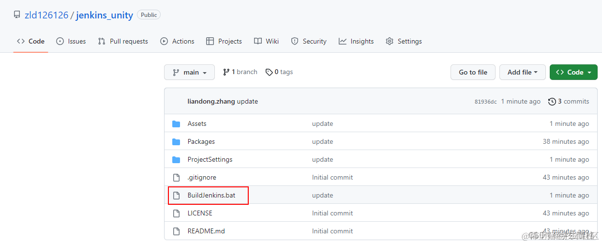Open the Wiki tab

point(266,41)
